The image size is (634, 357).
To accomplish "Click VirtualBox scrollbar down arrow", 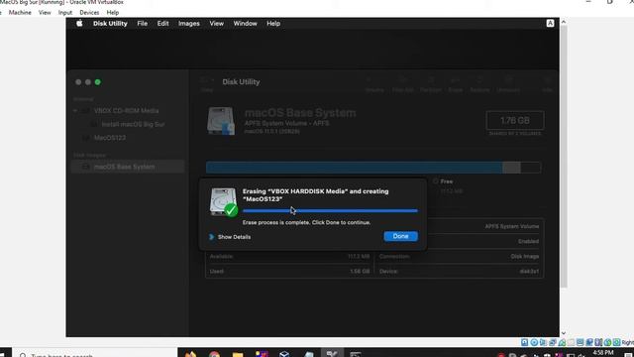I will 564,333.
